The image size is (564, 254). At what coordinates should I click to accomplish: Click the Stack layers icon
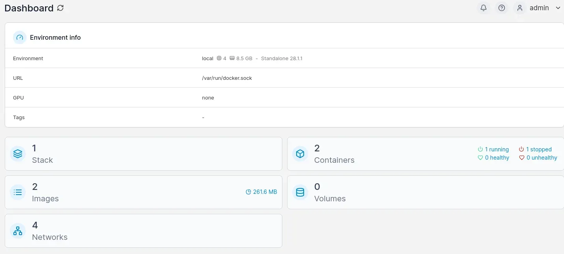click(x=18, y=154)
